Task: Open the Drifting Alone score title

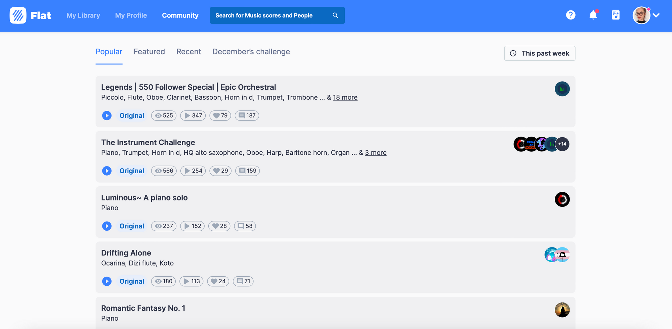Action: (126, 253)
